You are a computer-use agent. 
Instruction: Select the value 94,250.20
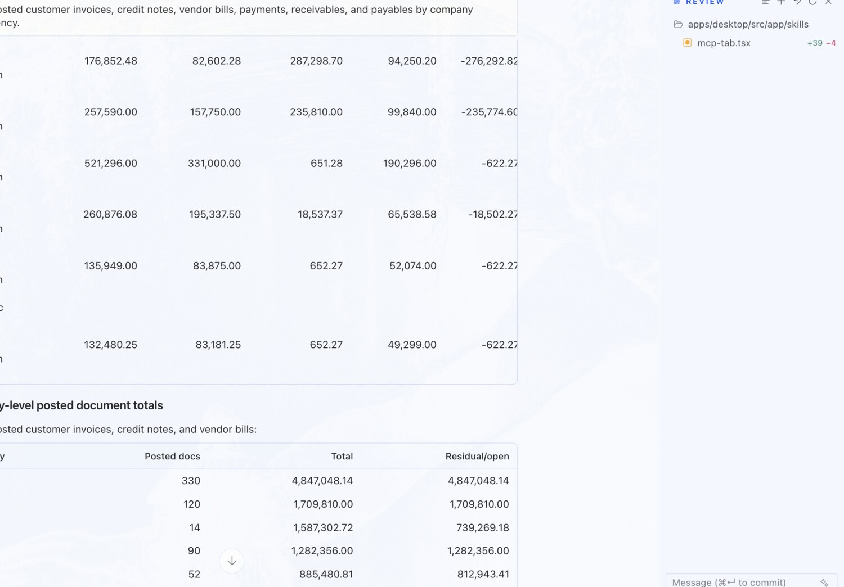(x=412, y=61)
